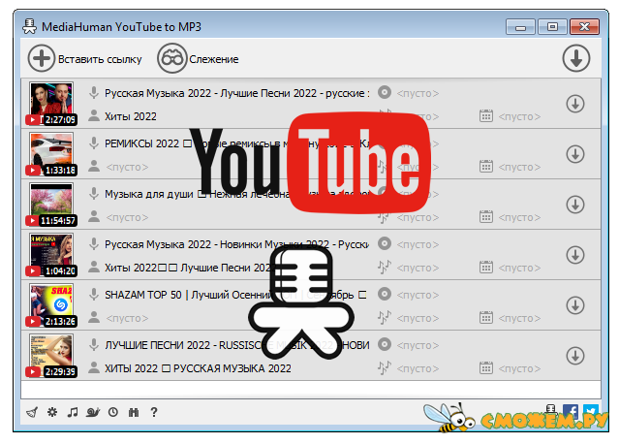Click the clock icon in bottom bar

coord(113,412)
